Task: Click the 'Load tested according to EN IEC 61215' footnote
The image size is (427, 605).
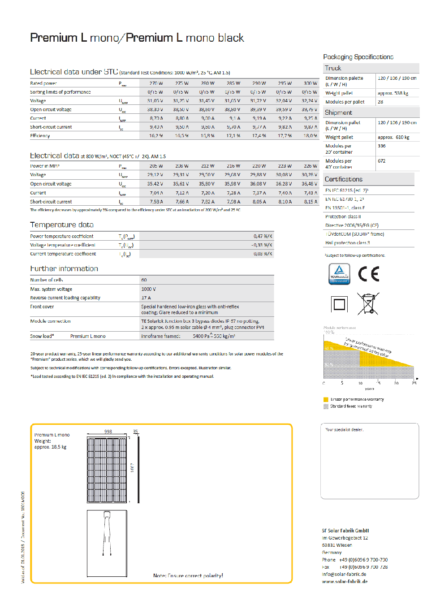Action: pos(122,376)
